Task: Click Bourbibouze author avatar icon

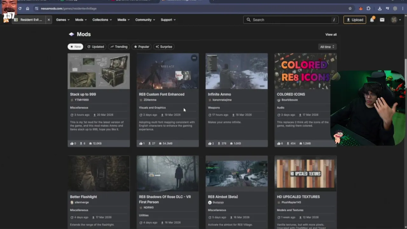Action: pos(279,100)
